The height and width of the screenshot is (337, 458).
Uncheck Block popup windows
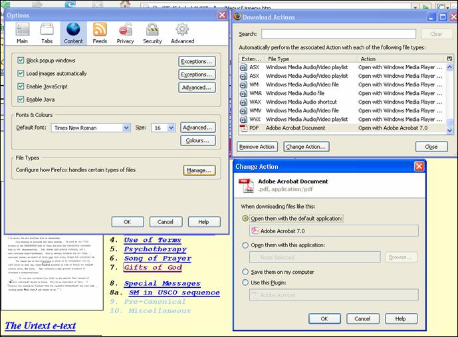coord(21,61)
